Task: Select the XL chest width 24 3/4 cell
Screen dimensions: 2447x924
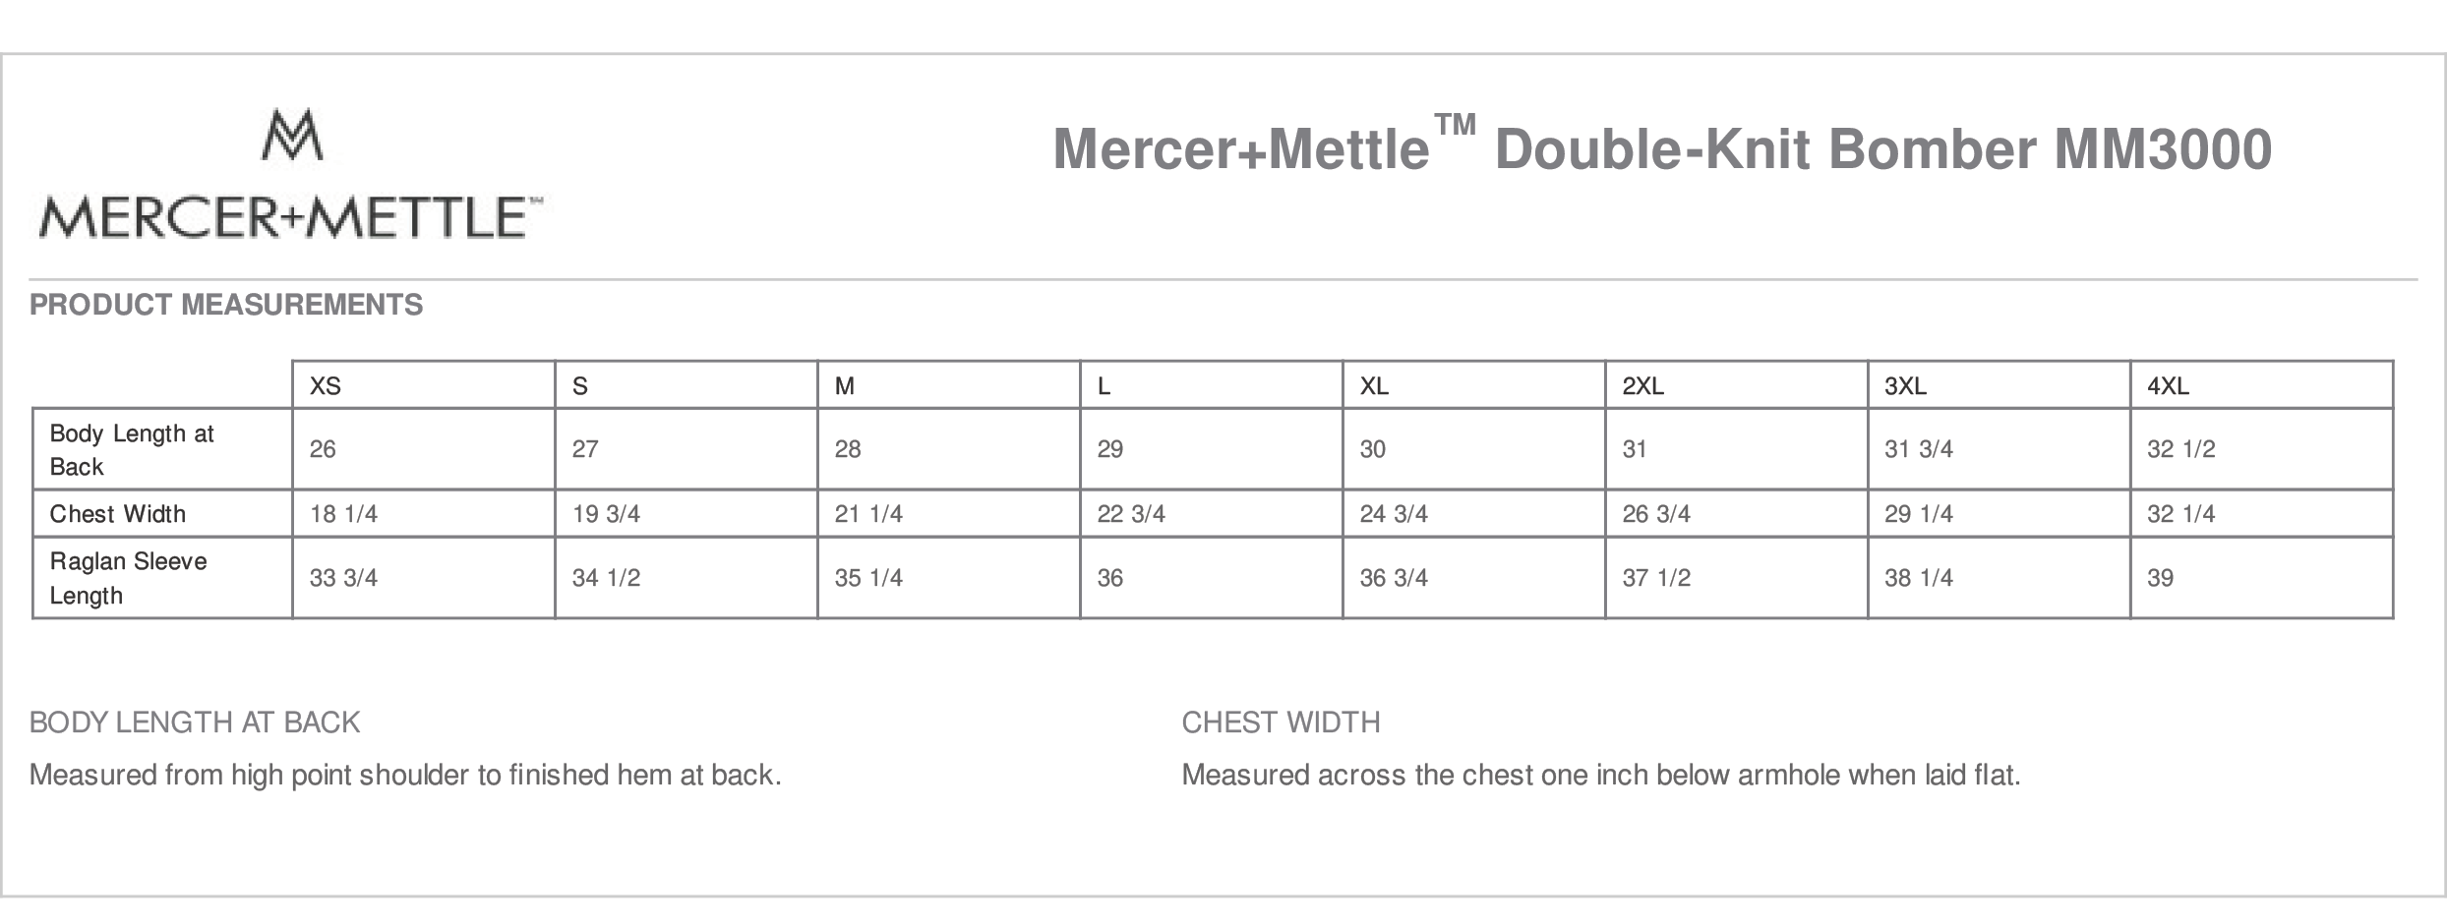Action: coord(1474,513)
